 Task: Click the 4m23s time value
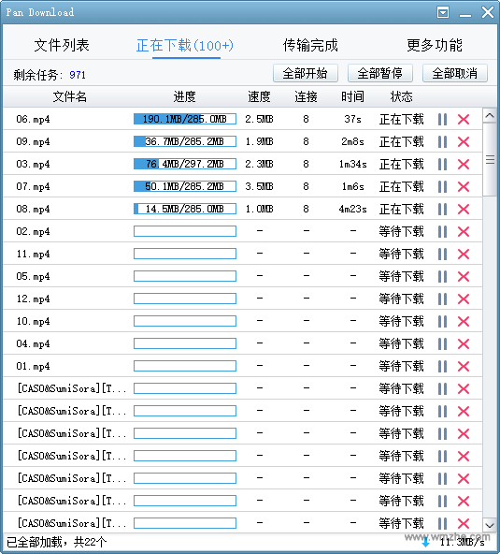click(x=352, y=210)
